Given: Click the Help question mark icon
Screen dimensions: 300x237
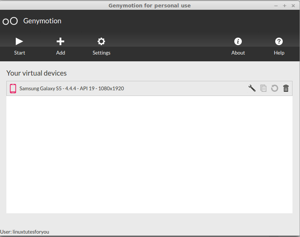Looking at the screenshot, I should click(279, 41).
